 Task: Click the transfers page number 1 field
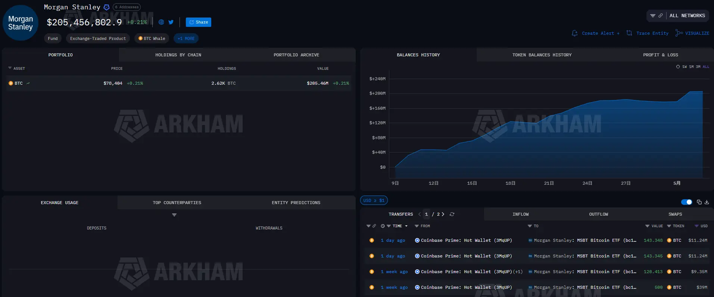426,214
